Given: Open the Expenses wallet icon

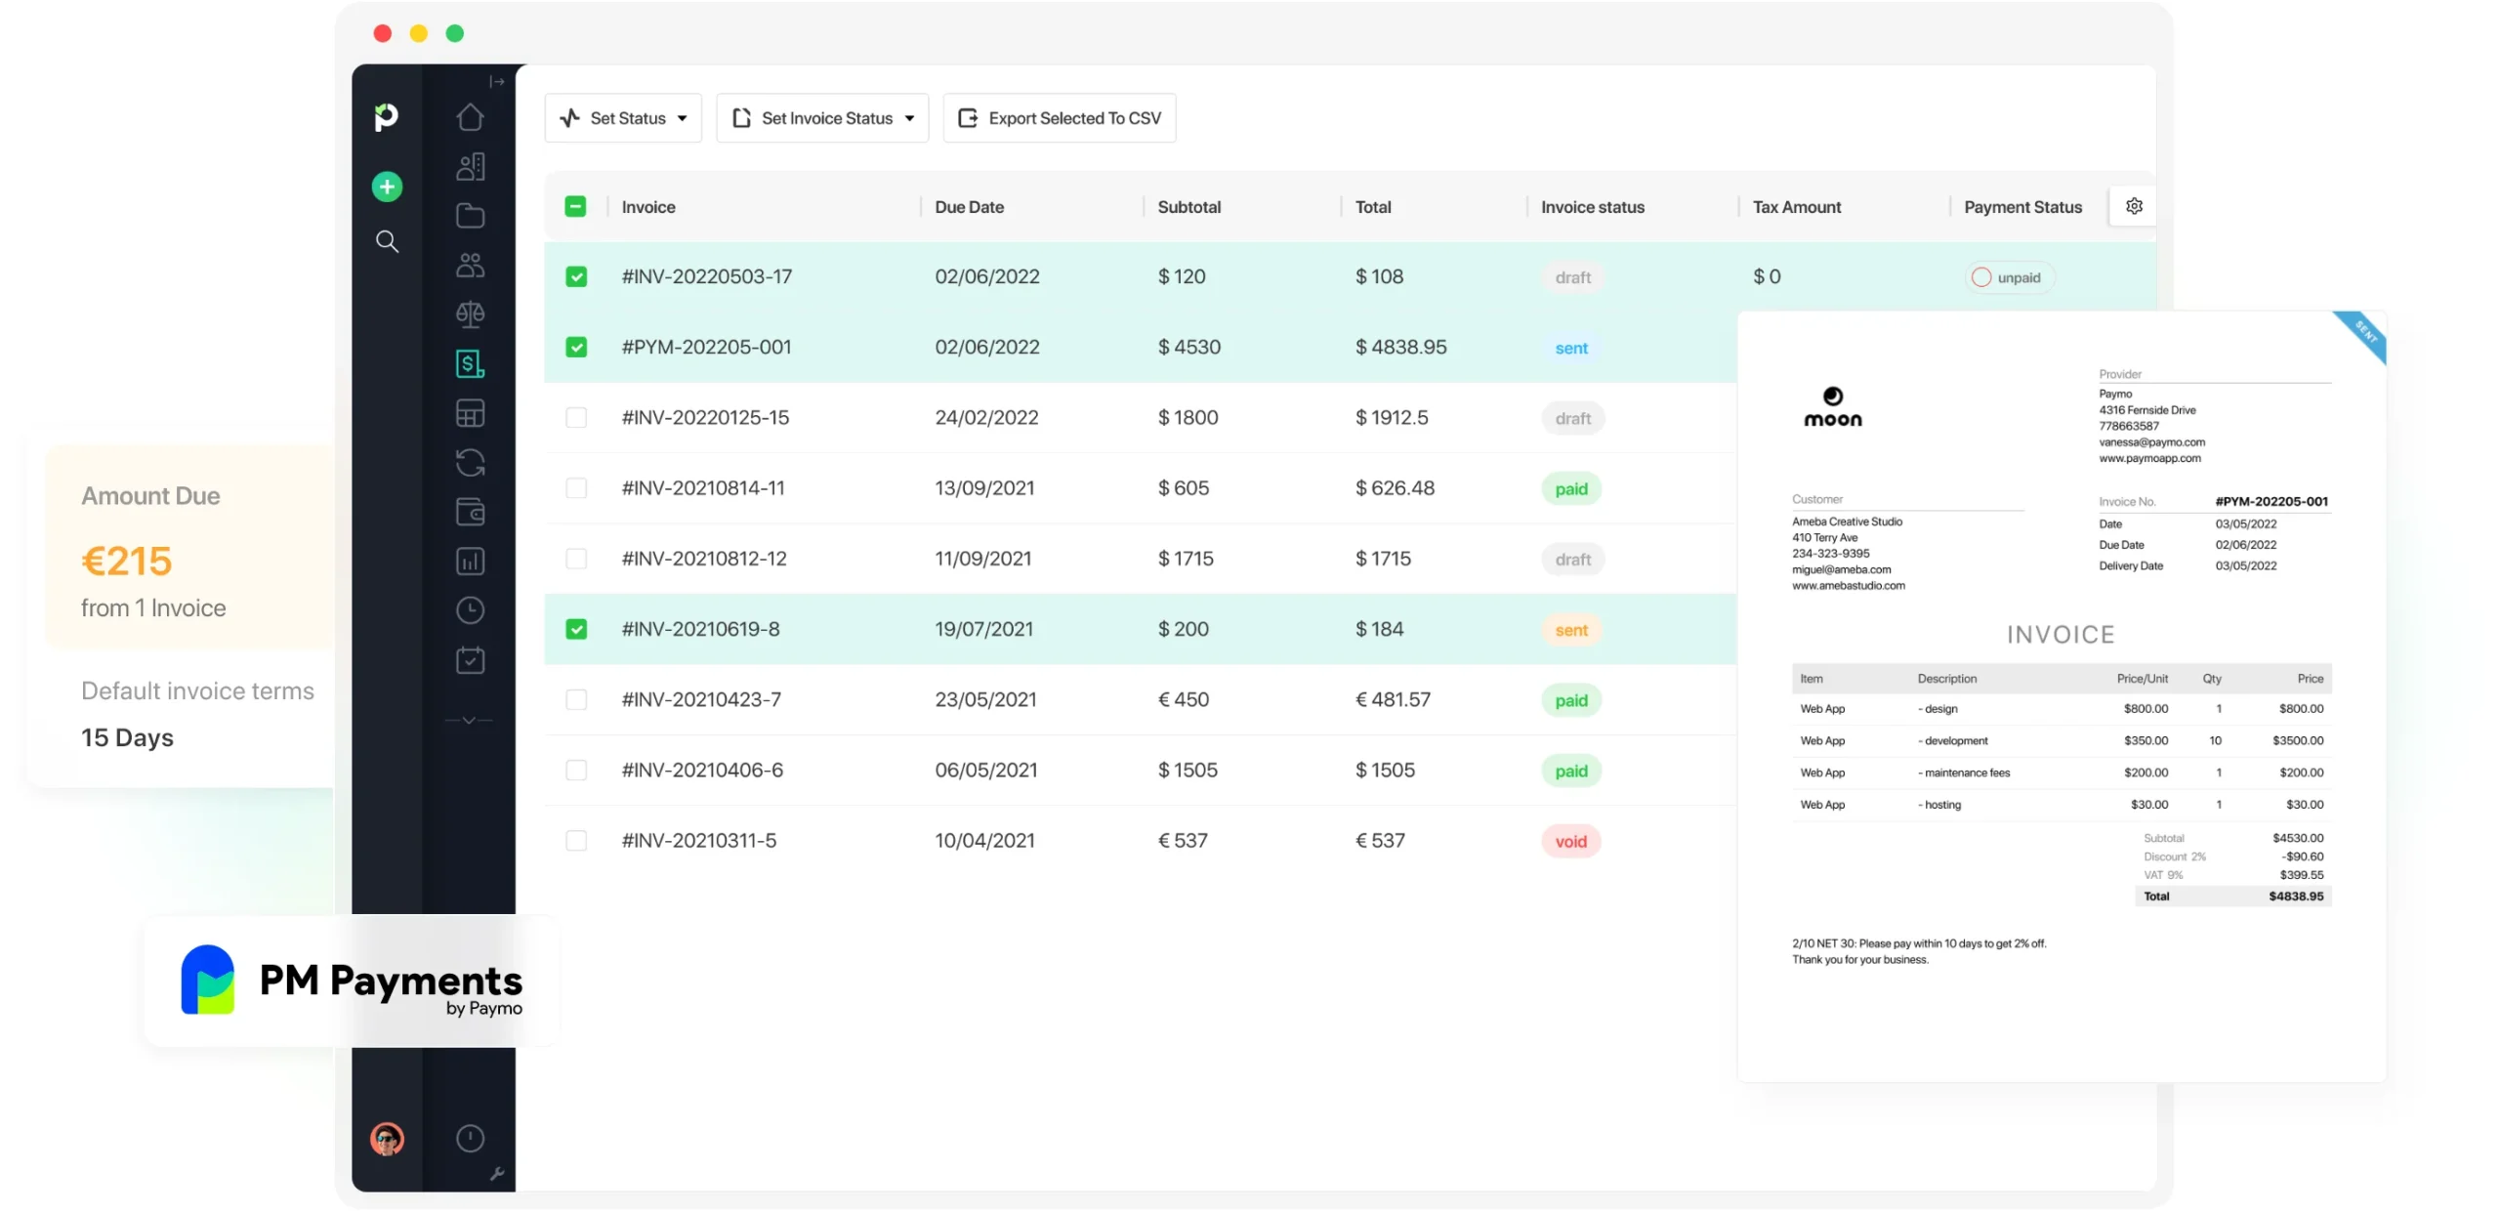Looking at the screenshot, I should 472,512.
